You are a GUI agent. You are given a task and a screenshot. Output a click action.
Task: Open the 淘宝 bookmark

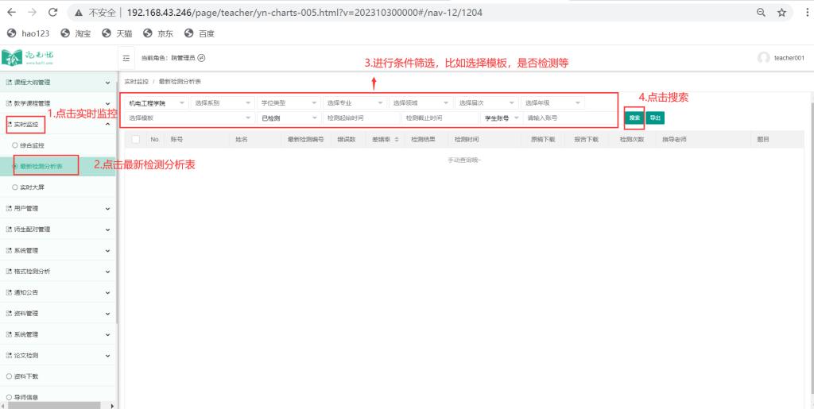point(76,33)
